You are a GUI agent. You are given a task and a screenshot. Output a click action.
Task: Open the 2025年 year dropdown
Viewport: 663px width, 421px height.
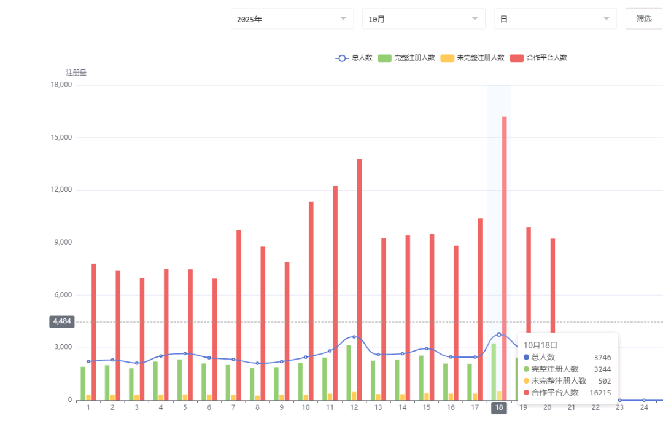point(292,19)
